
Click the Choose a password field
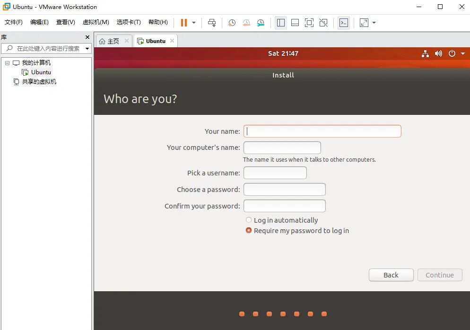[285, 190]
